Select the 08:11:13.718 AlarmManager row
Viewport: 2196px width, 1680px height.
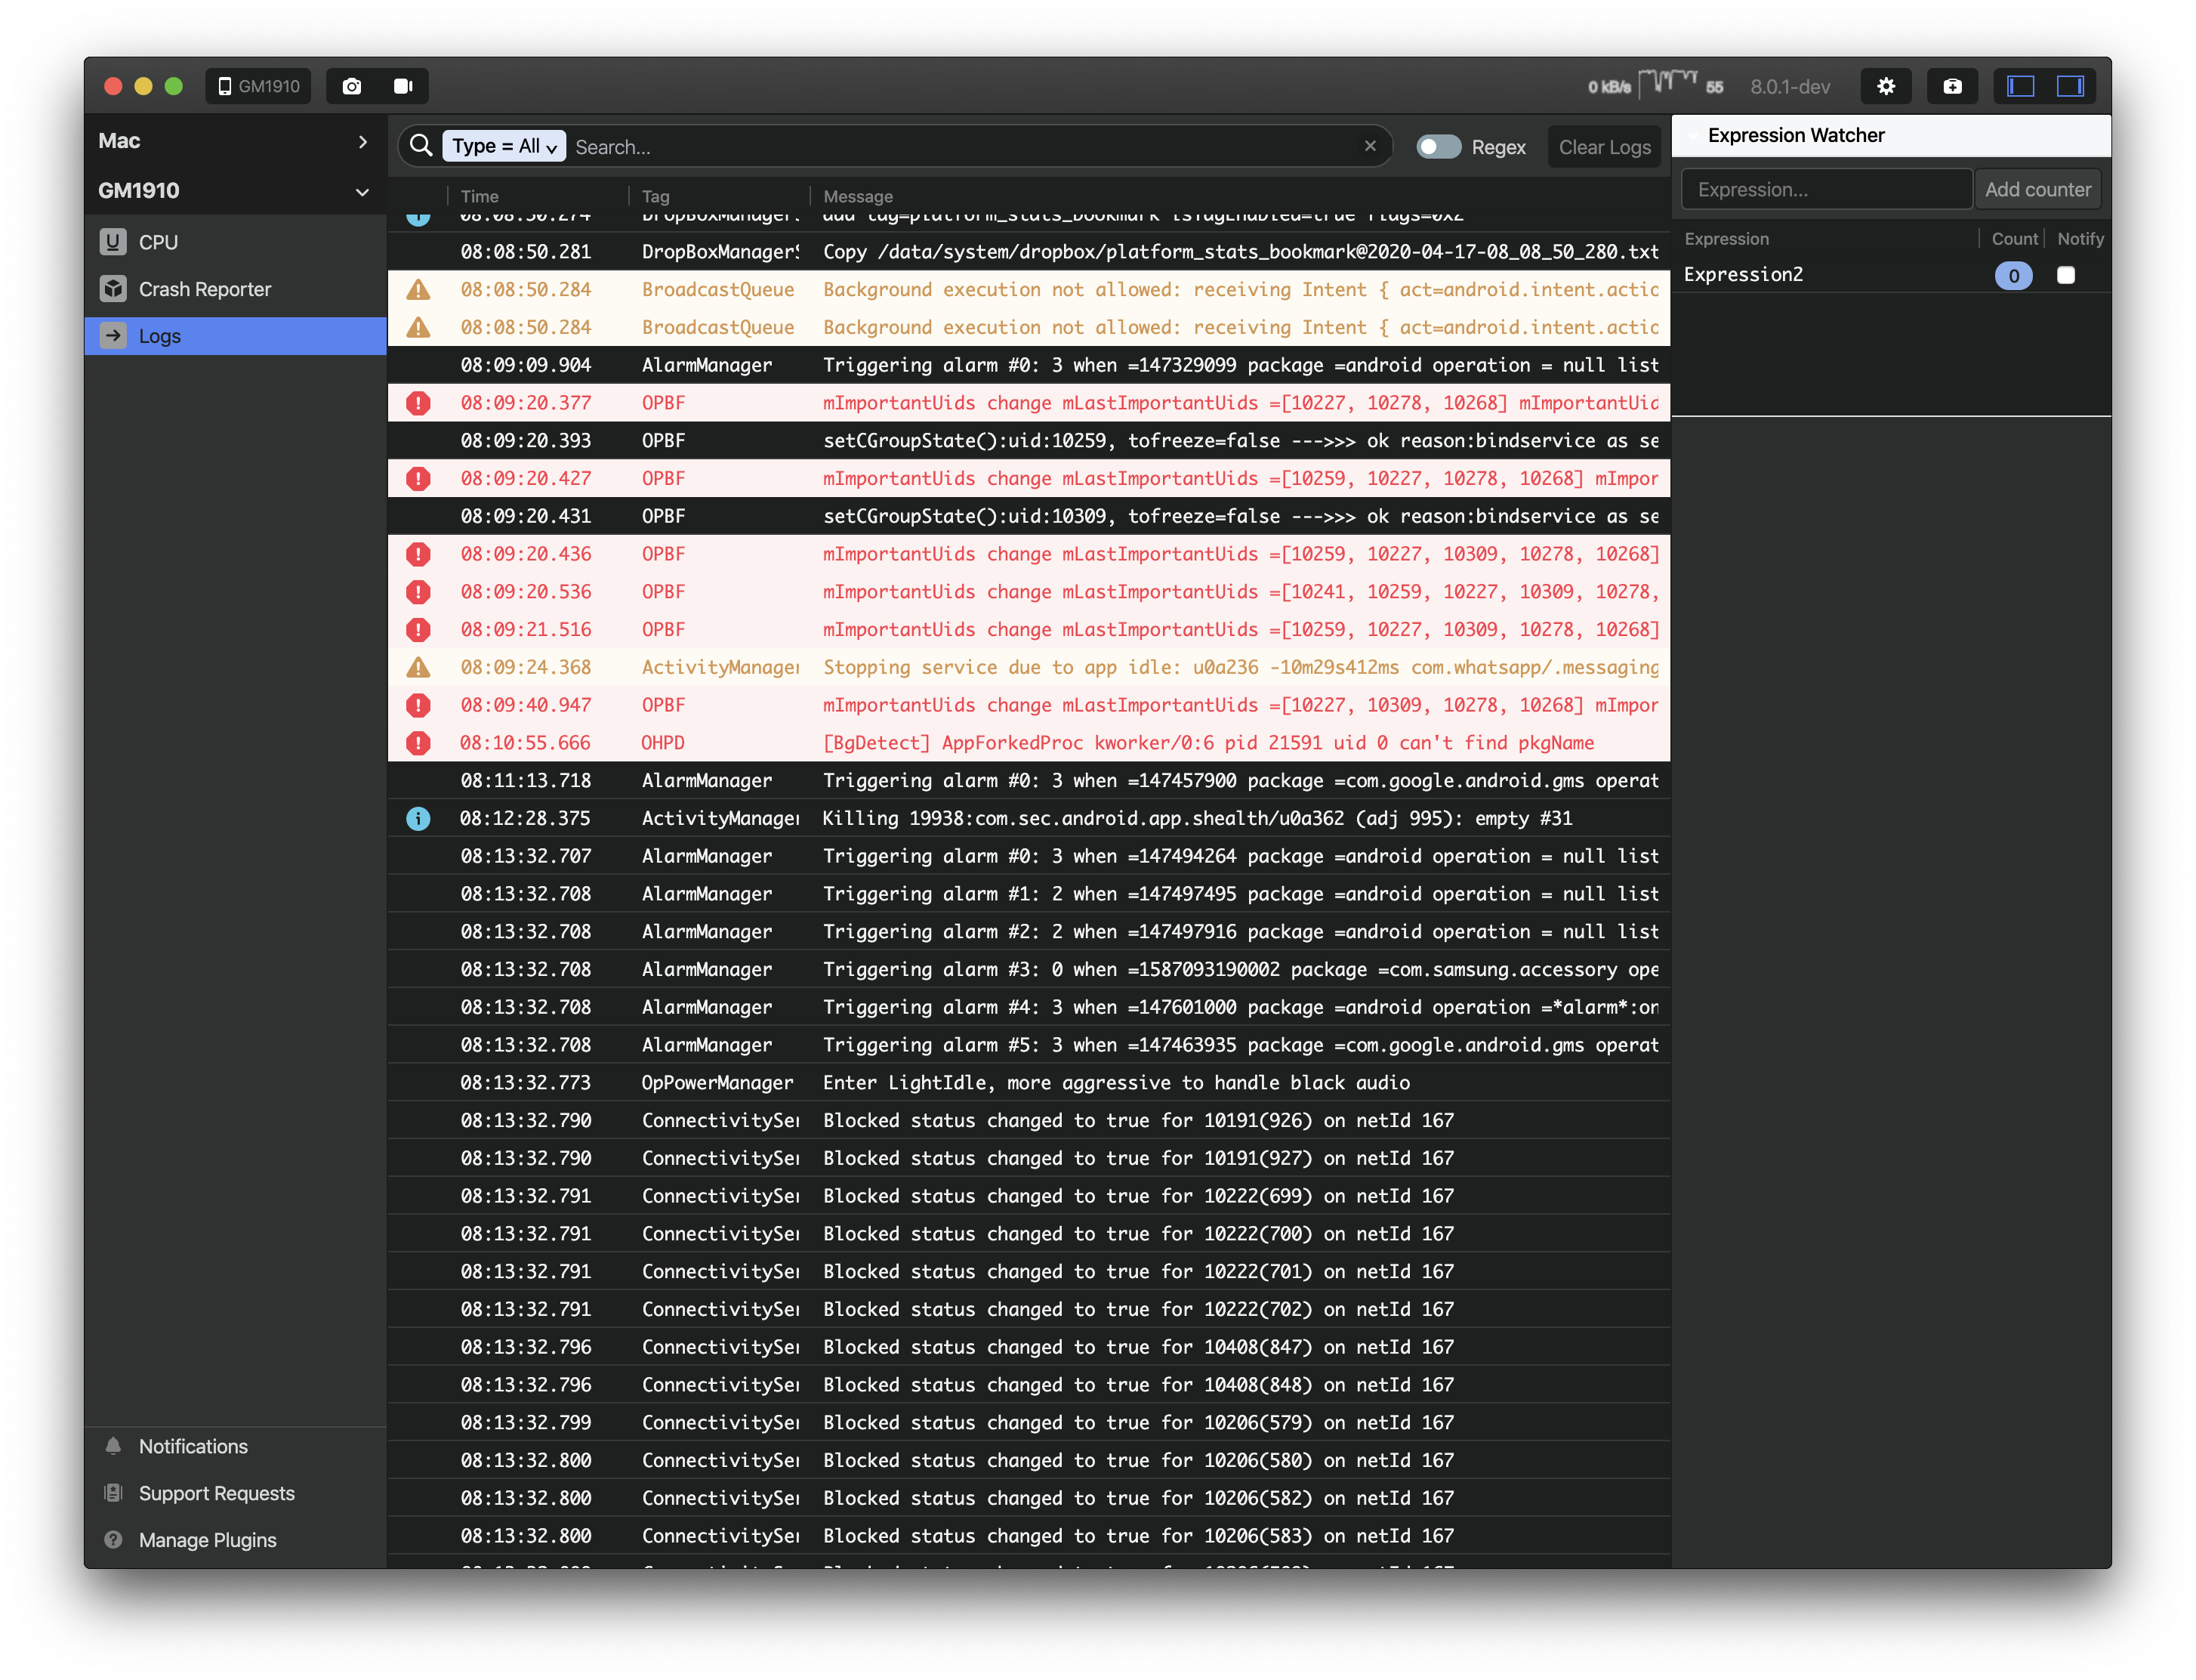coord(1029,781)
